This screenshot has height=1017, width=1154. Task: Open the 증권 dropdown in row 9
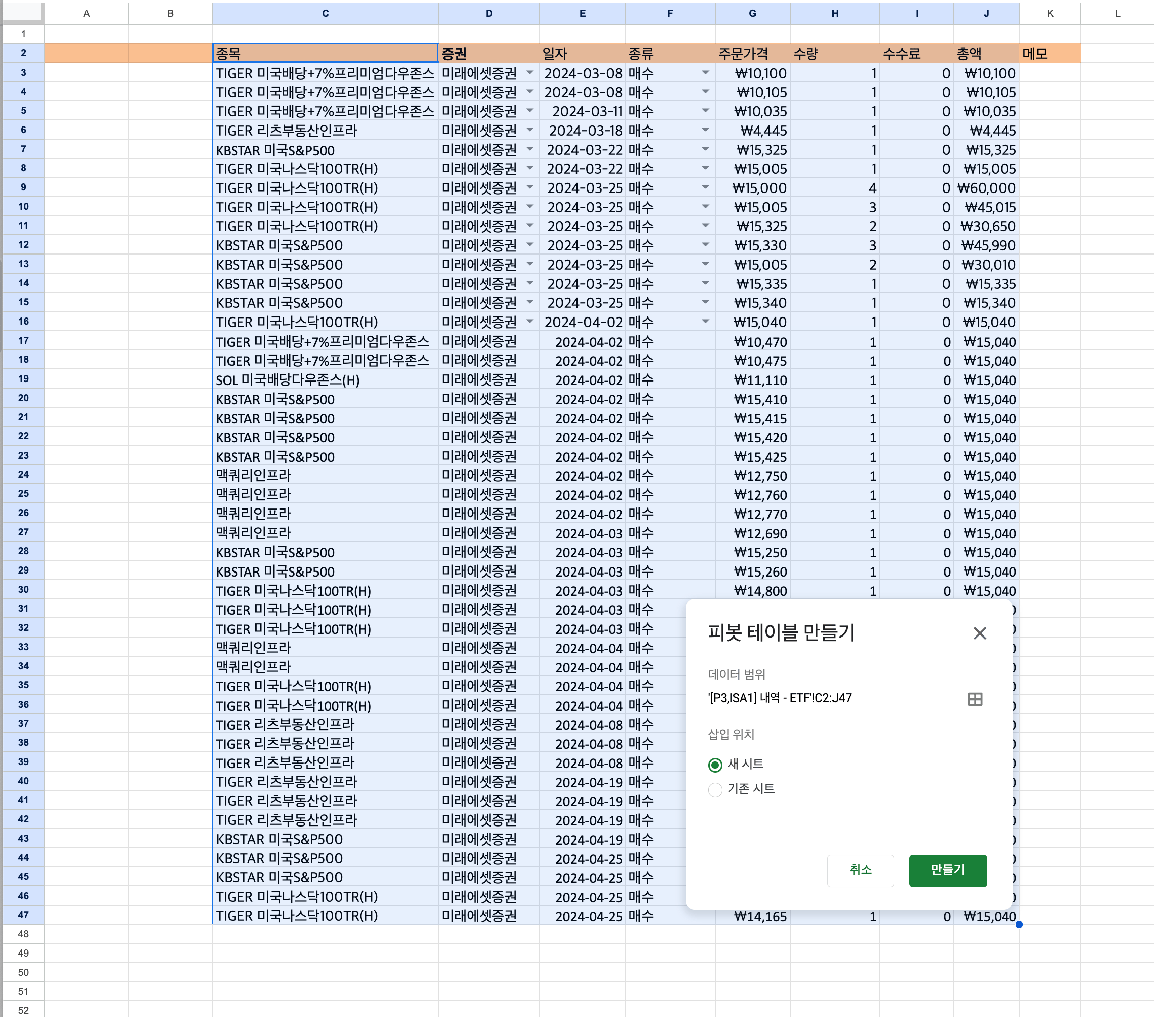(530, 187)
